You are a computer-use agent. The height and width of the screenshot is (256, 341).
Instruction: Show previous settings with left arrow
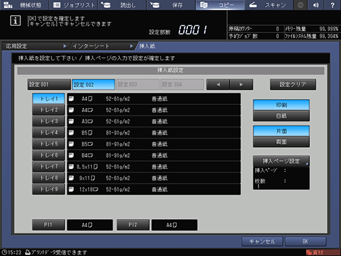[x=218, y=84]
